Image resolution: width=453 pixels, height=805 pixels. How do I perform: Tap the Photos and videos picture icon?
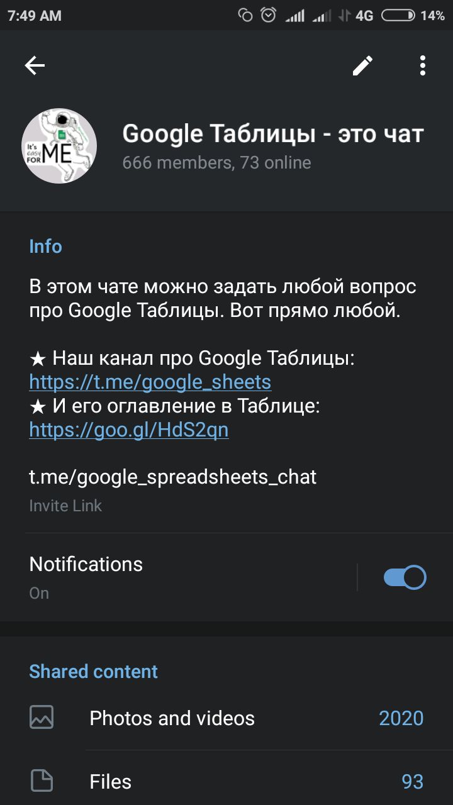[x=42, y=718]
